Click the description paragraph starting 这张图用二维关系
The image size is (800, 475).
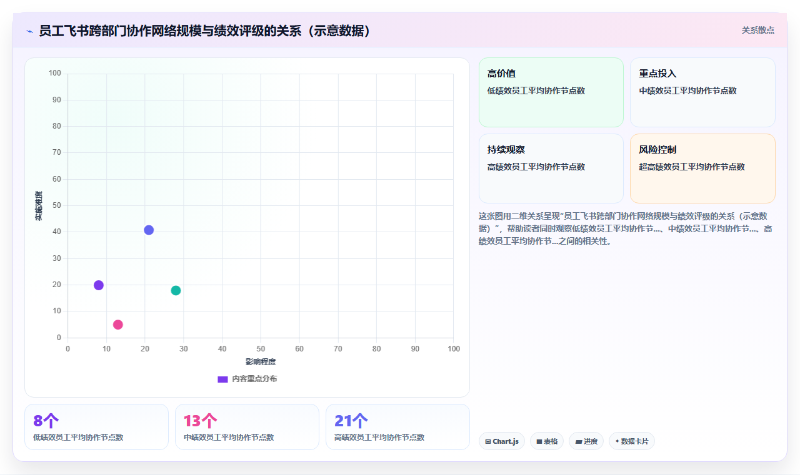tap(626, 228)
